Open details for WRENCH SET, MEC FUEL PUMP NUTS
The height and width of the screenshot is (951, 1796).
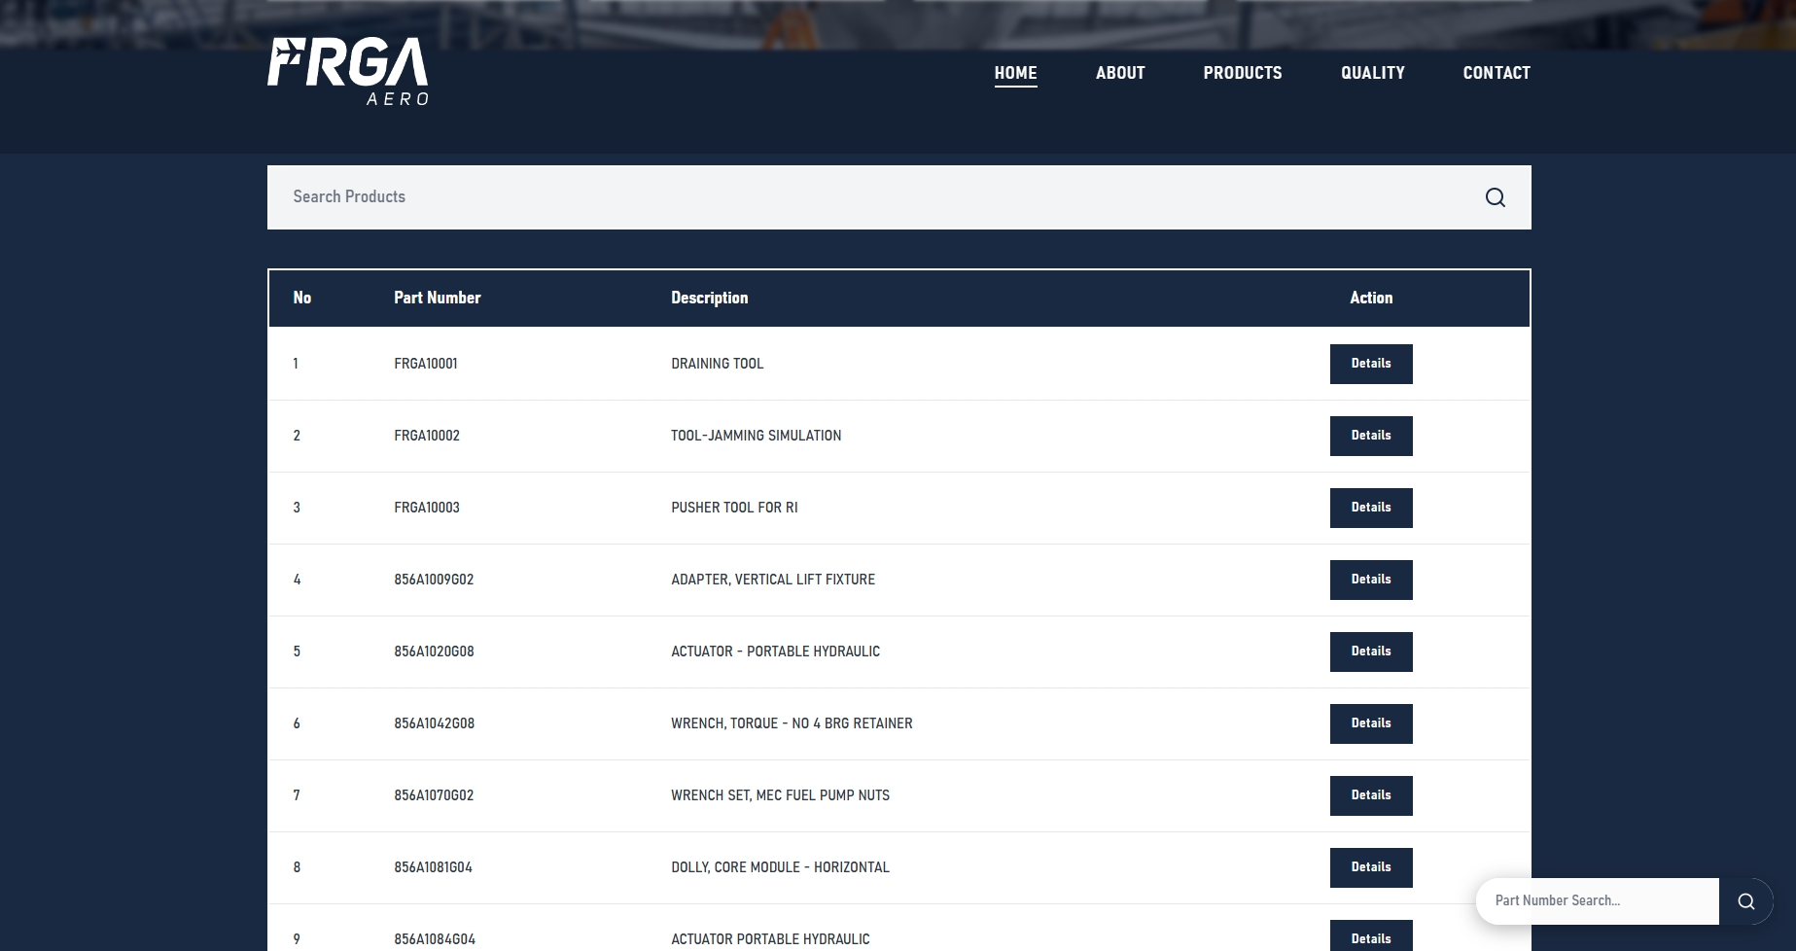1370,795
